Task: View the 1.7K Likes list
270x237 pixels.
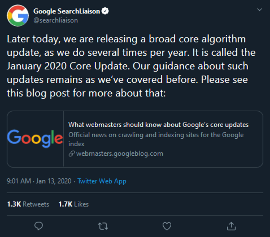Action: coord(73,204)
